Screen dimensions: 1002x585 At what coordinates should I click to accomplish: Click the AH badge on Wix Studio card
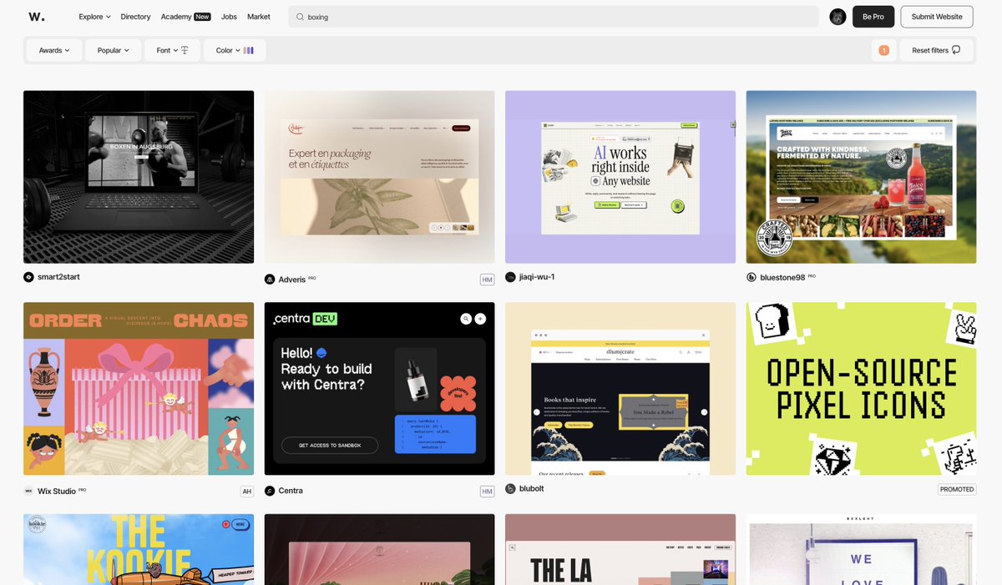click(247, 492)
